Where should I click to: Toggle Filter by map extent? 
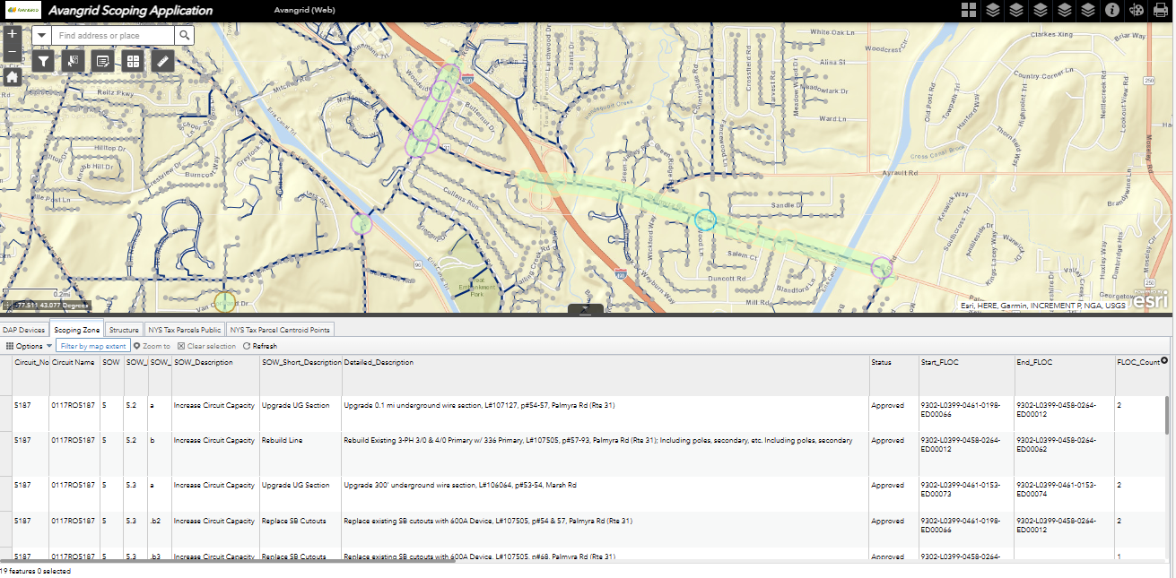click(93, 346)
